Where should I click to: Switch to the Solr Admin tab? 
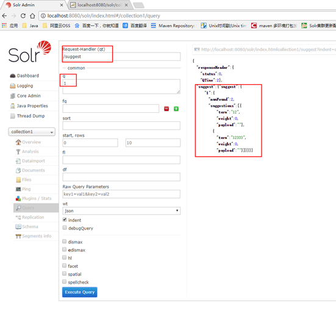34,5
